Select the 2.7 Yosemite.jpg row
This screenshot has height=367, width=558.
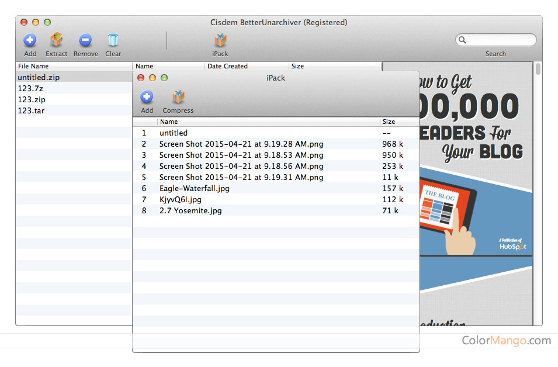click(x=190, y=210)
